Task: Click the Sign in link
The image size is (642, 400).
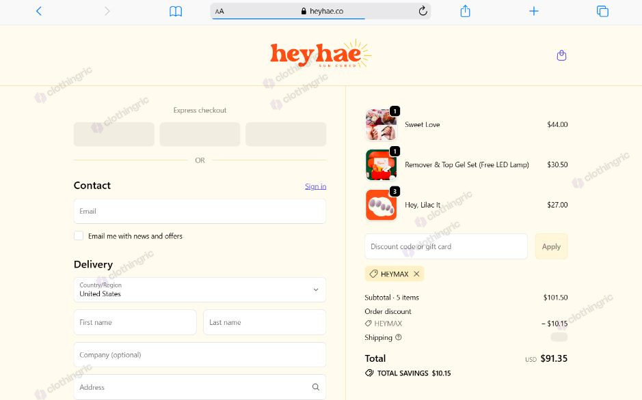Action: point(315,186)
